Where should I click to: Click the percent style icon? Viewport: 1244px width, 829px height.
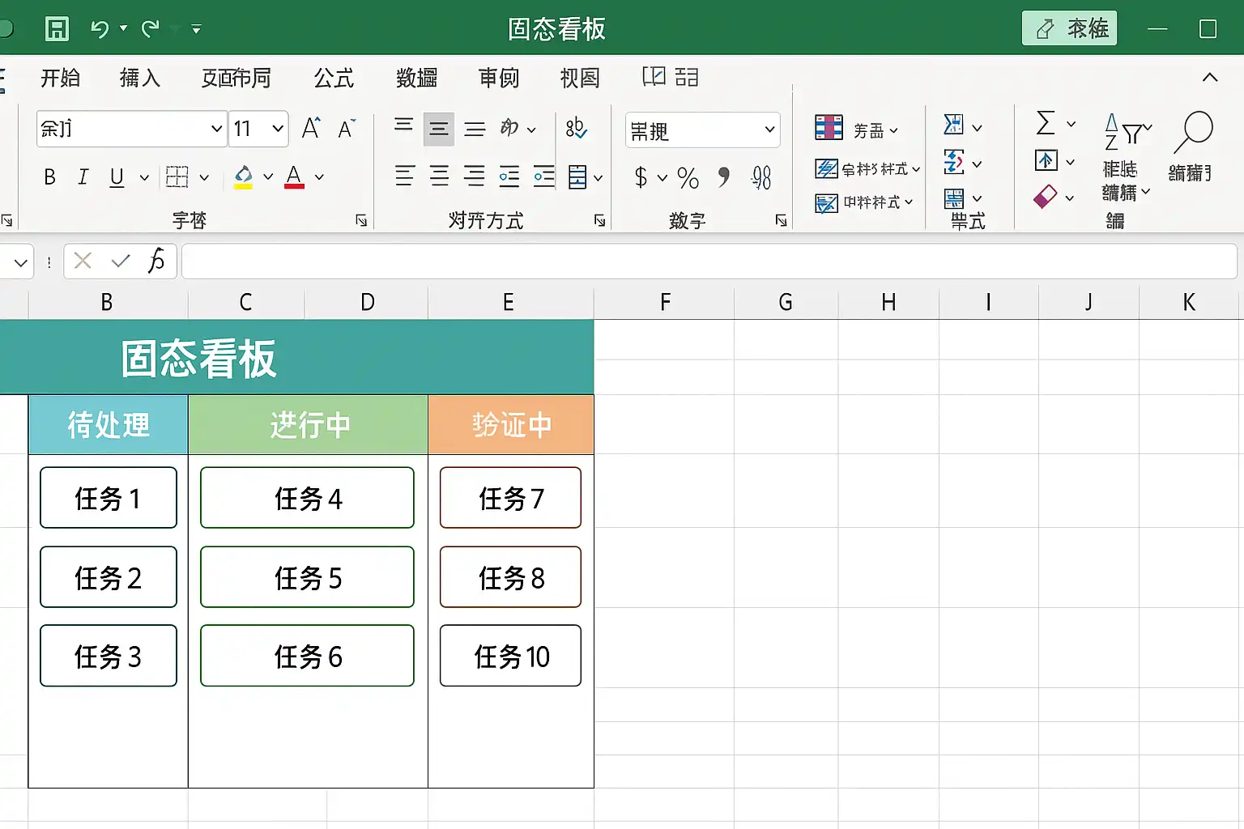pos(688,177)
